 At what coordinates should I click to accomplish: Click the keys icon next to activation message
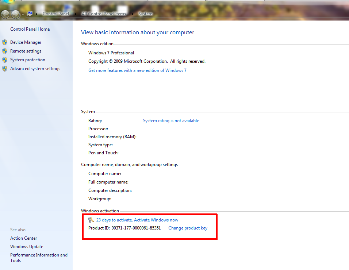[91, 220]
